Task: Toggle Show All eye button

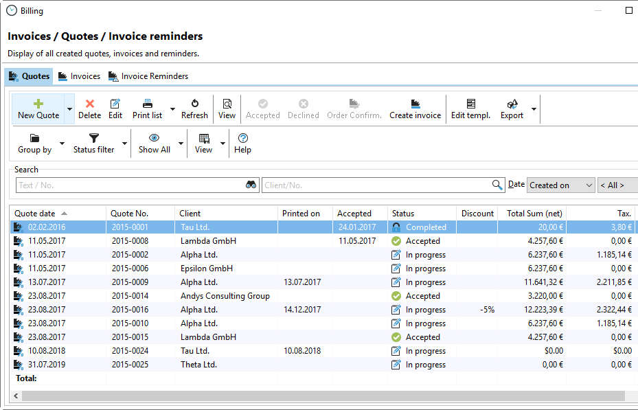Action: point(155,143)
